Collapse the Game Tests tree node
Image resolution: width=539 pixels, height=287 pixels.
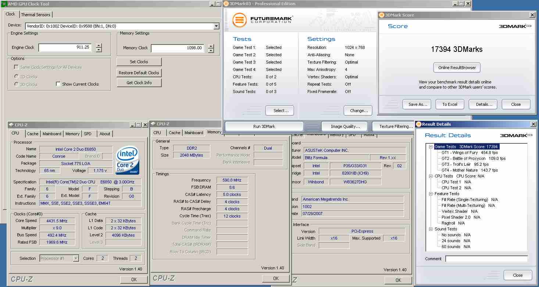431,147
